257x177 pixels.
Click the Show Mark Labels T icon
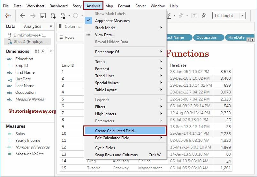(x=194, y=16)
